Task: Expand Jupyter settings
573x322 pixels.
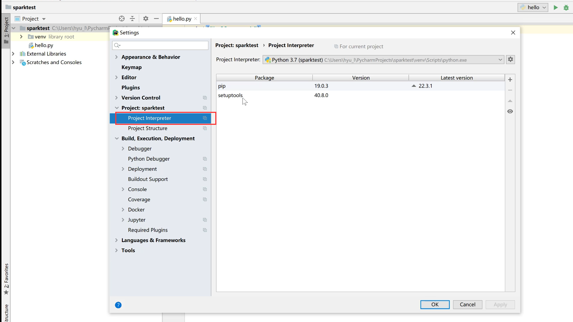Action: pos(123,220)
